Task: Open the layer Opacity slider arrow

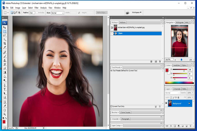Action: [x=193, y=93]
